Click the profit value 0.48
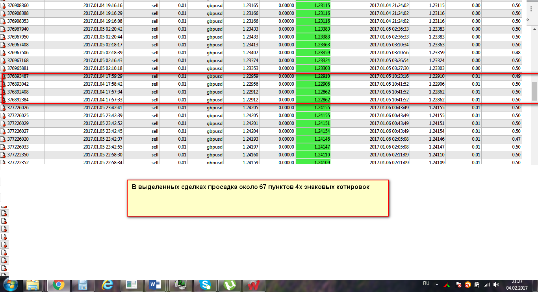The image size is (538, 292). pos(516,53)
